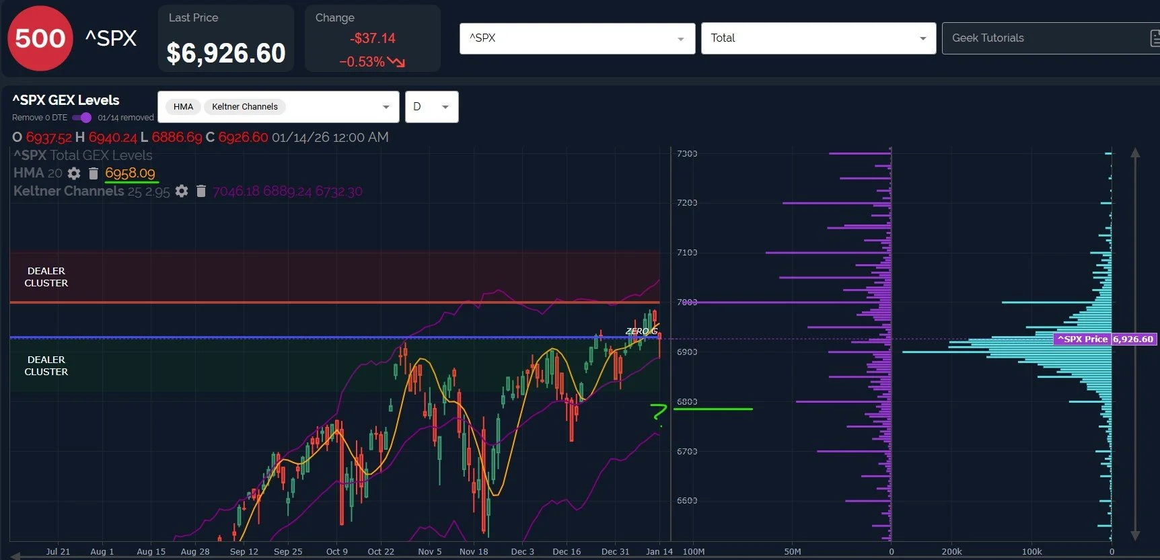Click the 6800 price axis label

pyautogui.click(x=687, y=402)
